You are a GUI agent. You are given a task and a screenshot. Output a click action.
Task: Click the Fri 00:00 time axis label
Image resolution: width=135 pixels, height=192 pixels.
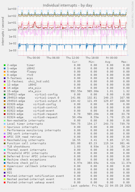point(112,58)
